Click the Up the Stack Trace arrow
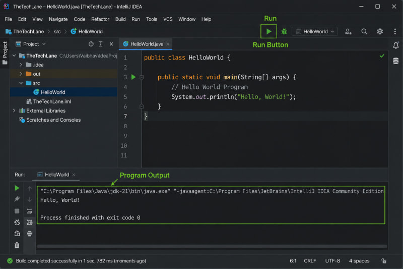Image resolution: width=403 pixels, height=269 pixels. click(x=30, y=189)
